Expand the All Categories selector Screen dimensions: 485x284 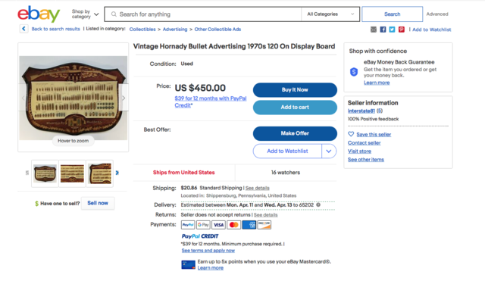point(330,14)
